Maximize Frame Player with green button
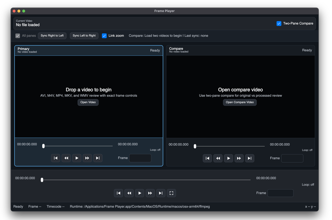The height and width of the screenshot is (220, 332). [x=24, y=11]
